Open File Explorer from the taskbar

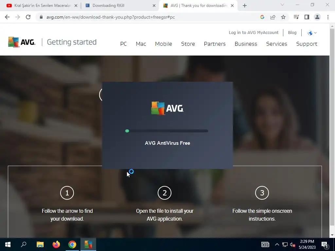point(40,244)
